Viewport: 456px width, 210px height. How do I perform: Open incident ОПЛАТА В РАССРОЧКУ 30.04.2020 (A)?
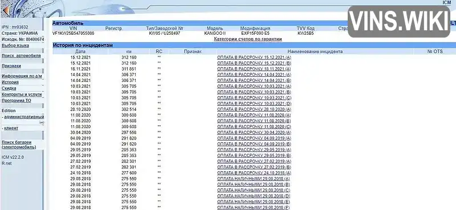coord(254,133)
